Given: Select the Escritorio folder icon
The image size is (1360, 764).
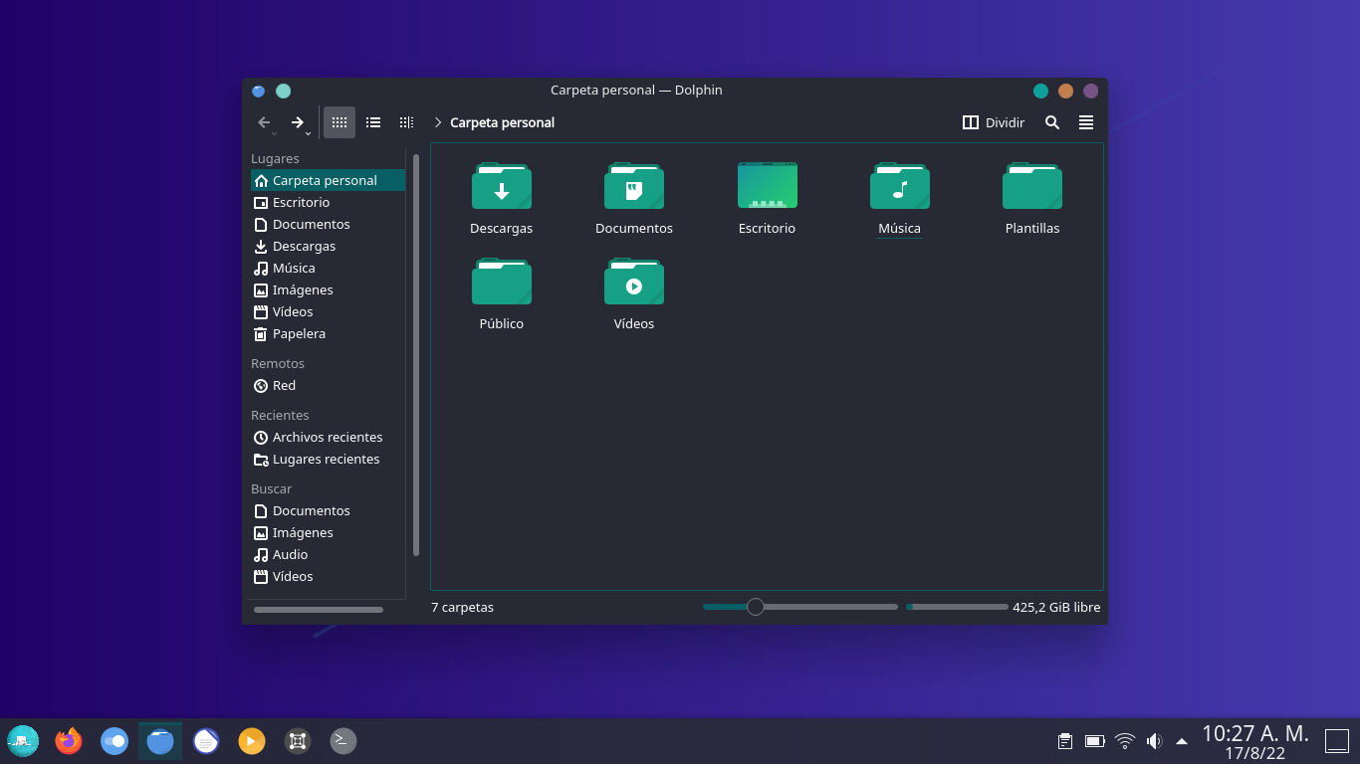Looking at the screenshot, I should 767,186.
